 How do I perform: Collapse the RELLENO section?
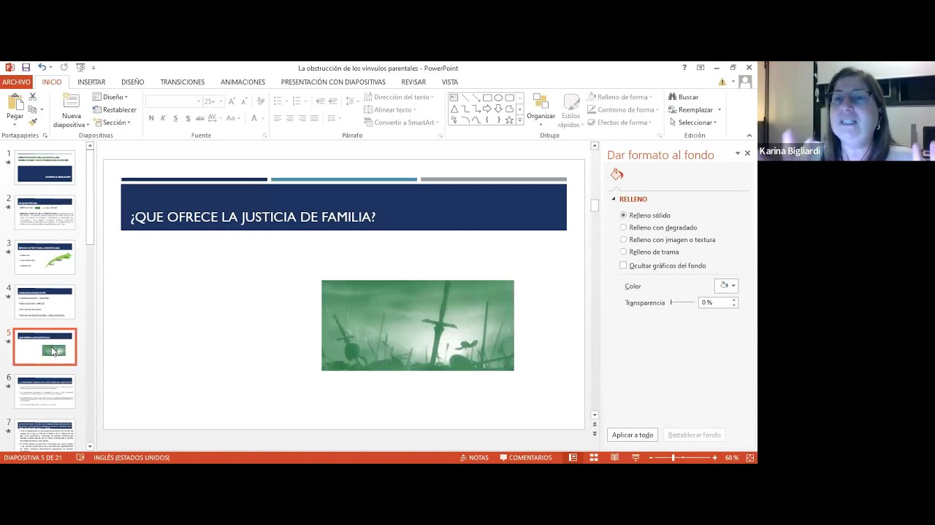click(614, 199)
